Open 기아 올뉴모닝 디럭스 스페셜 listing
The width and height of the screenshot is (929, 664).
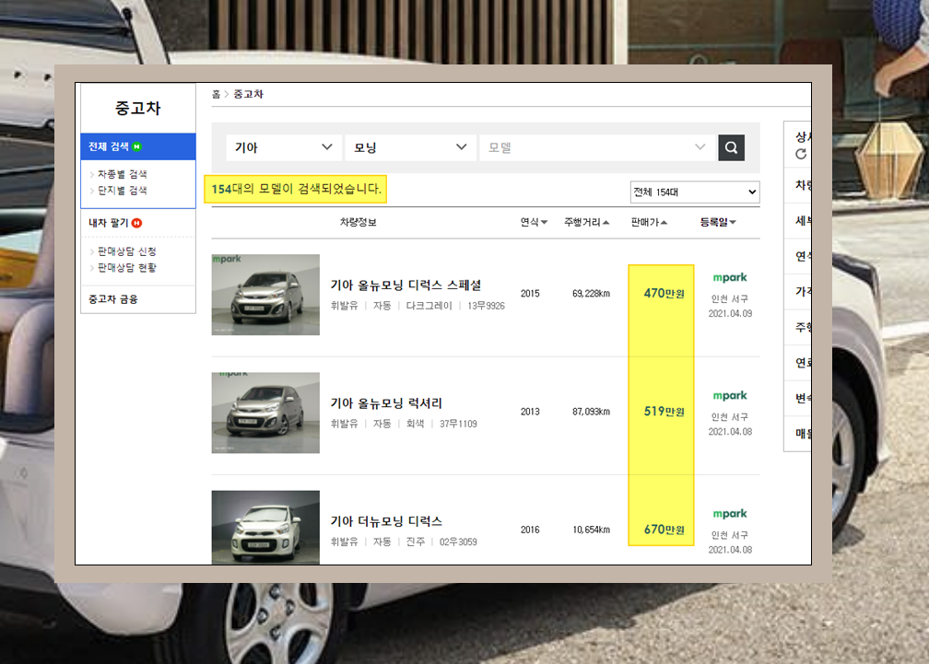coord(406,285)
